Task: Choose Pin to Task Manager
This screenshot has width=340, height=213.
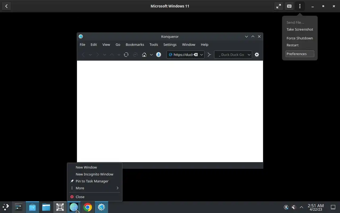Action: [95, 181]
